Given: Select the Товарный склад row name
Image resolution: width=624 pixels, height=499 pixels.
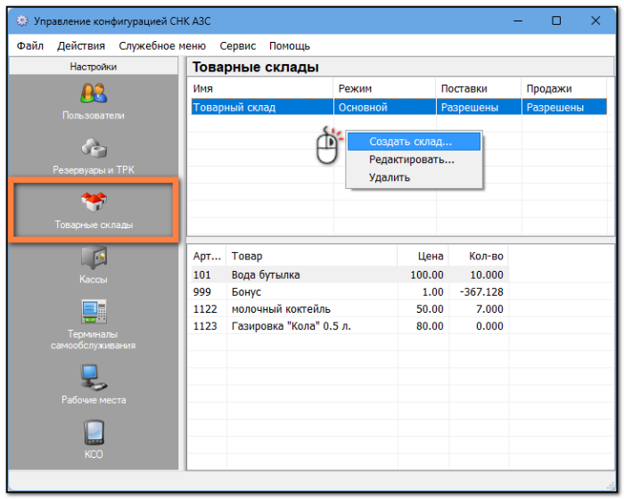Looking at the screenshot, I should [x=234, y=108].
